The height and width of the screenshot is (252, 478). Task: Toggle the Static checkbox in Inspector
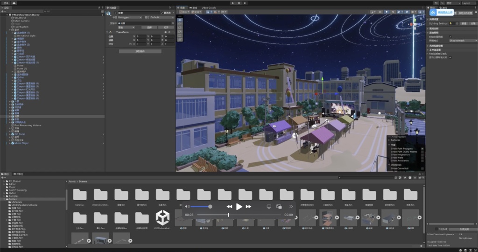coord(162,13)
